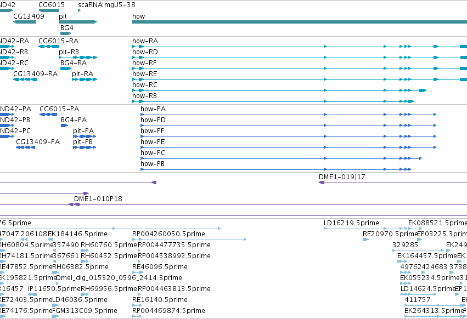Click the 329285 EST label

pyautogui.click(x=406, y=245)
